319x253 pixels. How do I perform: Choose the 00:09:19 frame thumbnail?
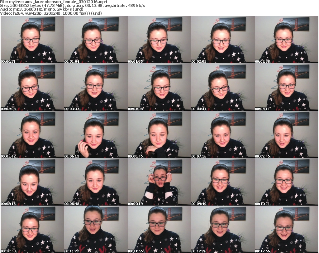pyautogui.click(x=159, y=182)
